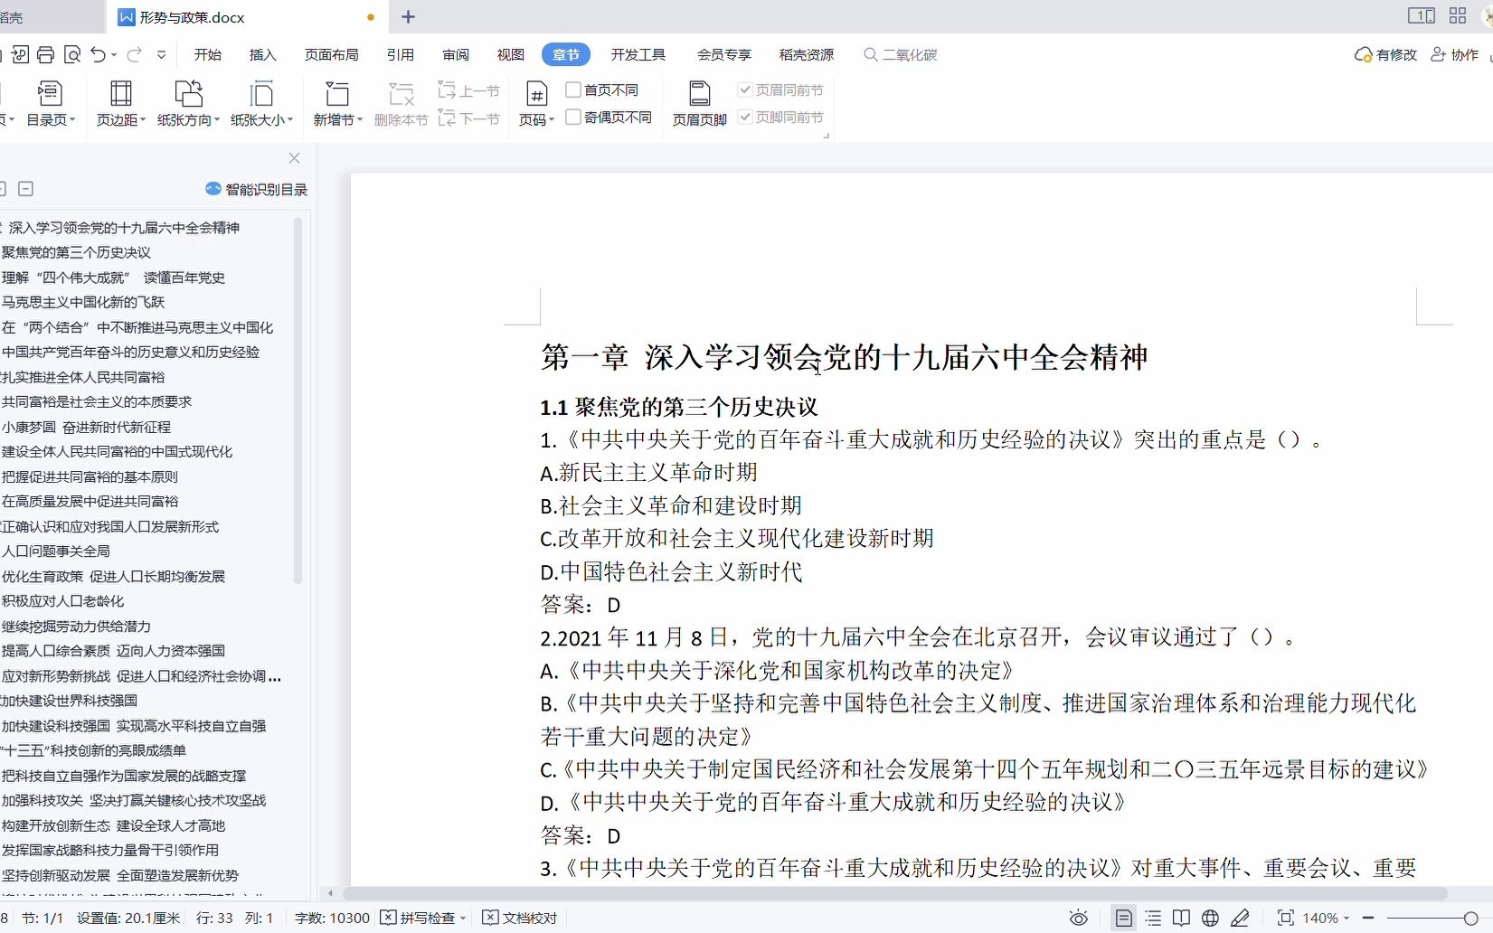Click the print icon in quick access toolbar
The image size is (1493, 933).
[46, 55]
